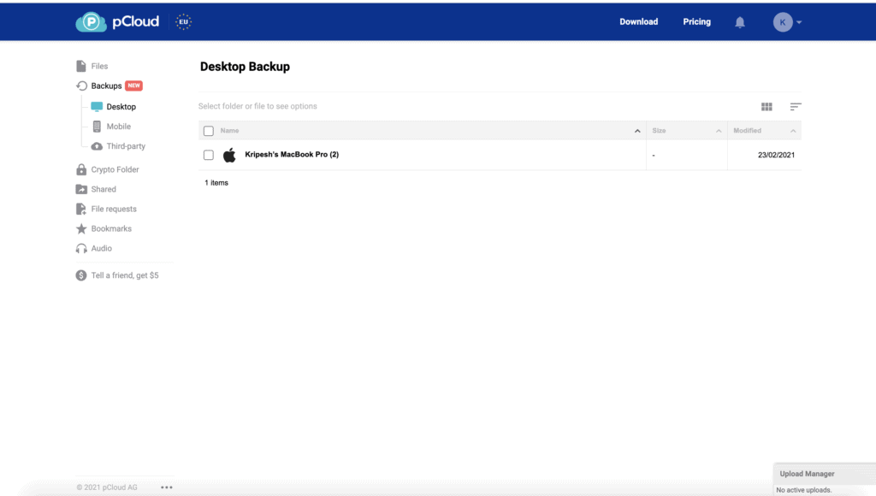
Task: Open File requests
Action: (x=112, y=209)
